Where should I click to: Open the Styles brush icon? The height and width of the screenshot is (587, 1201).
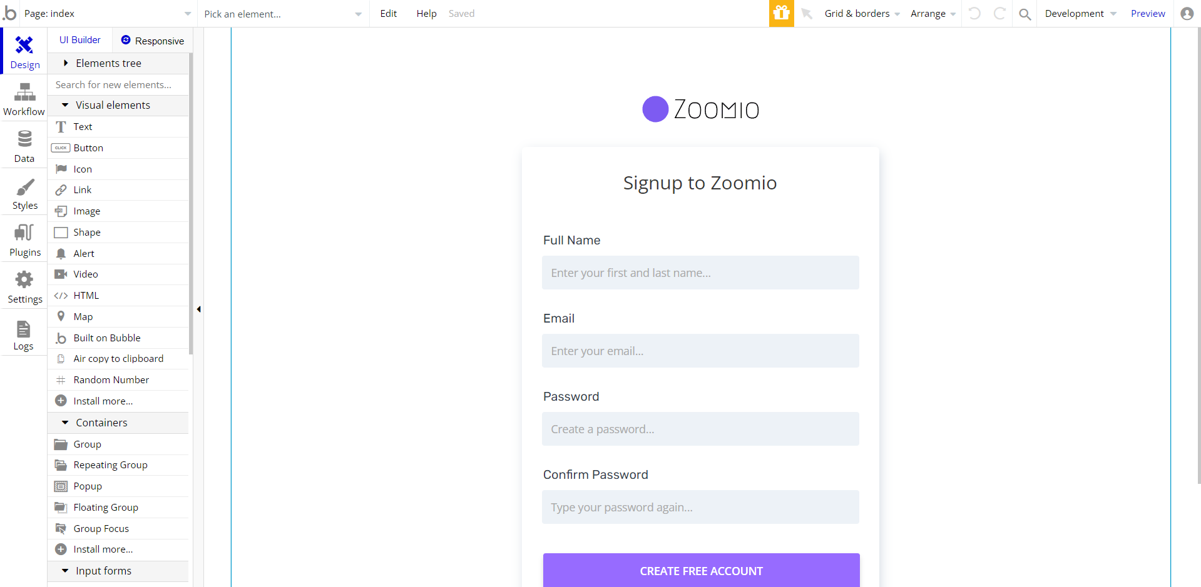[25, 193]
